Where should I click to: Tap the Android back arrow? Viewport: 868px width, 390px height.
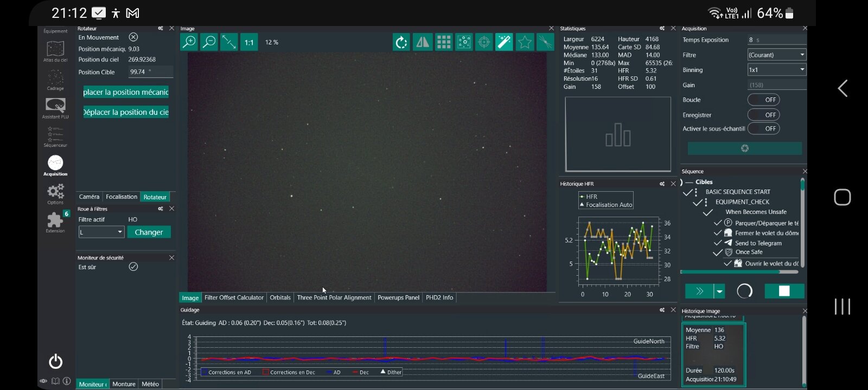[x=842, y=88]
